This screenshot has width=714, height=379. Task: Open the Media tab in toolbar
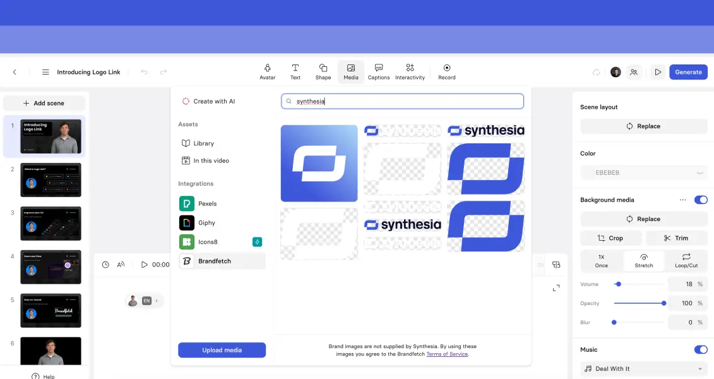pyautogui.click(x=350, y=72)
